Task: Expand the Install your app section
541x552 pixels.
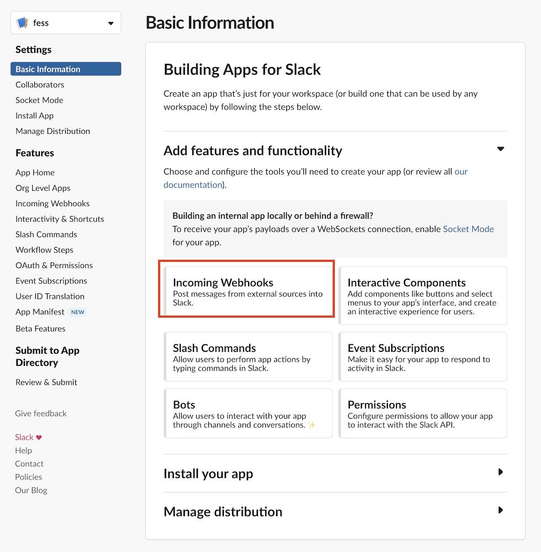Action: pos(501,472)
